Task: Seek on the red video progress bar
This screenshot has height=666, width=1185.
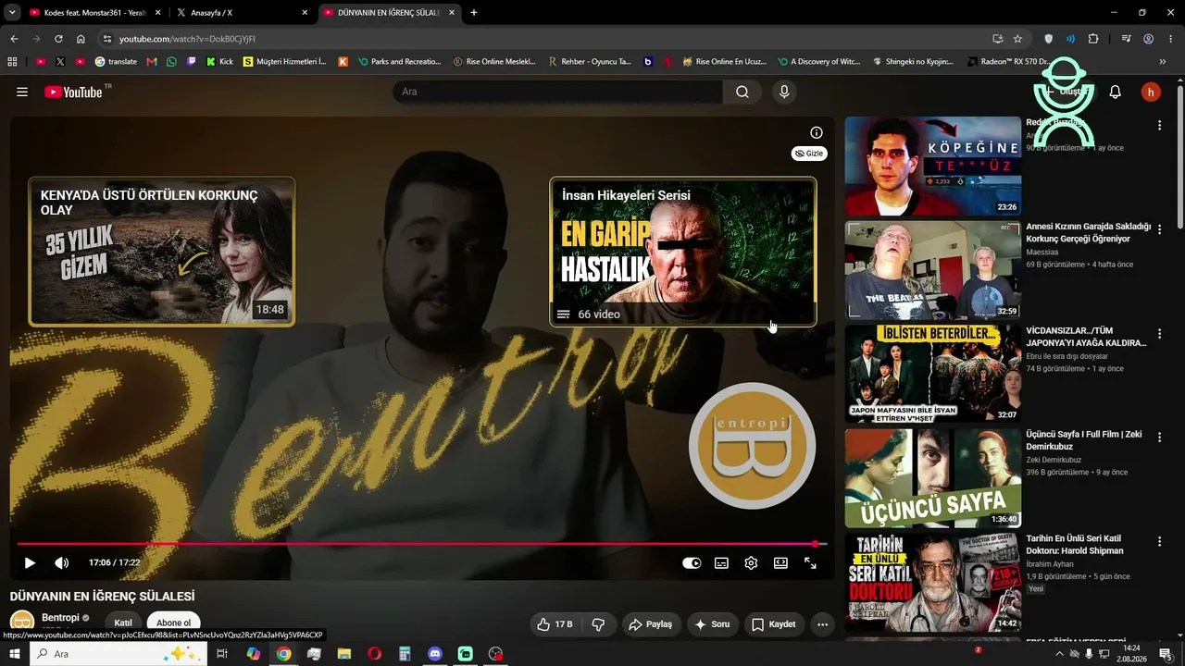Action: click(x=422, y=544)
